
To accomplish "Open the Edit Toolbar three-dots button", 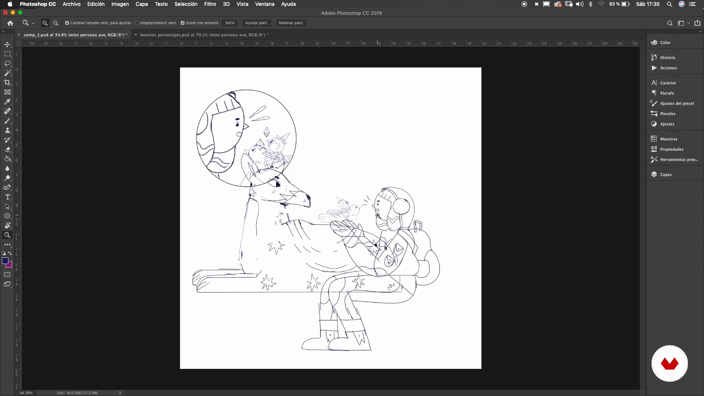I will [x=7, y=245].
